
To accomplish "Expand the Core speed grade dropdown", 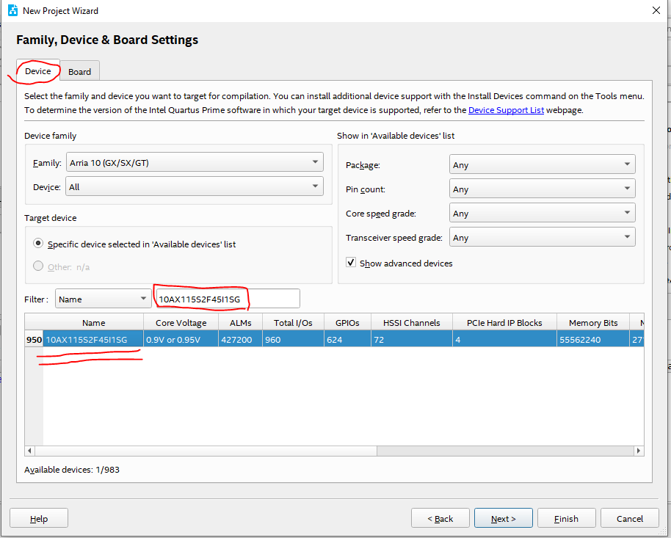I will click(x=542, y=214).
